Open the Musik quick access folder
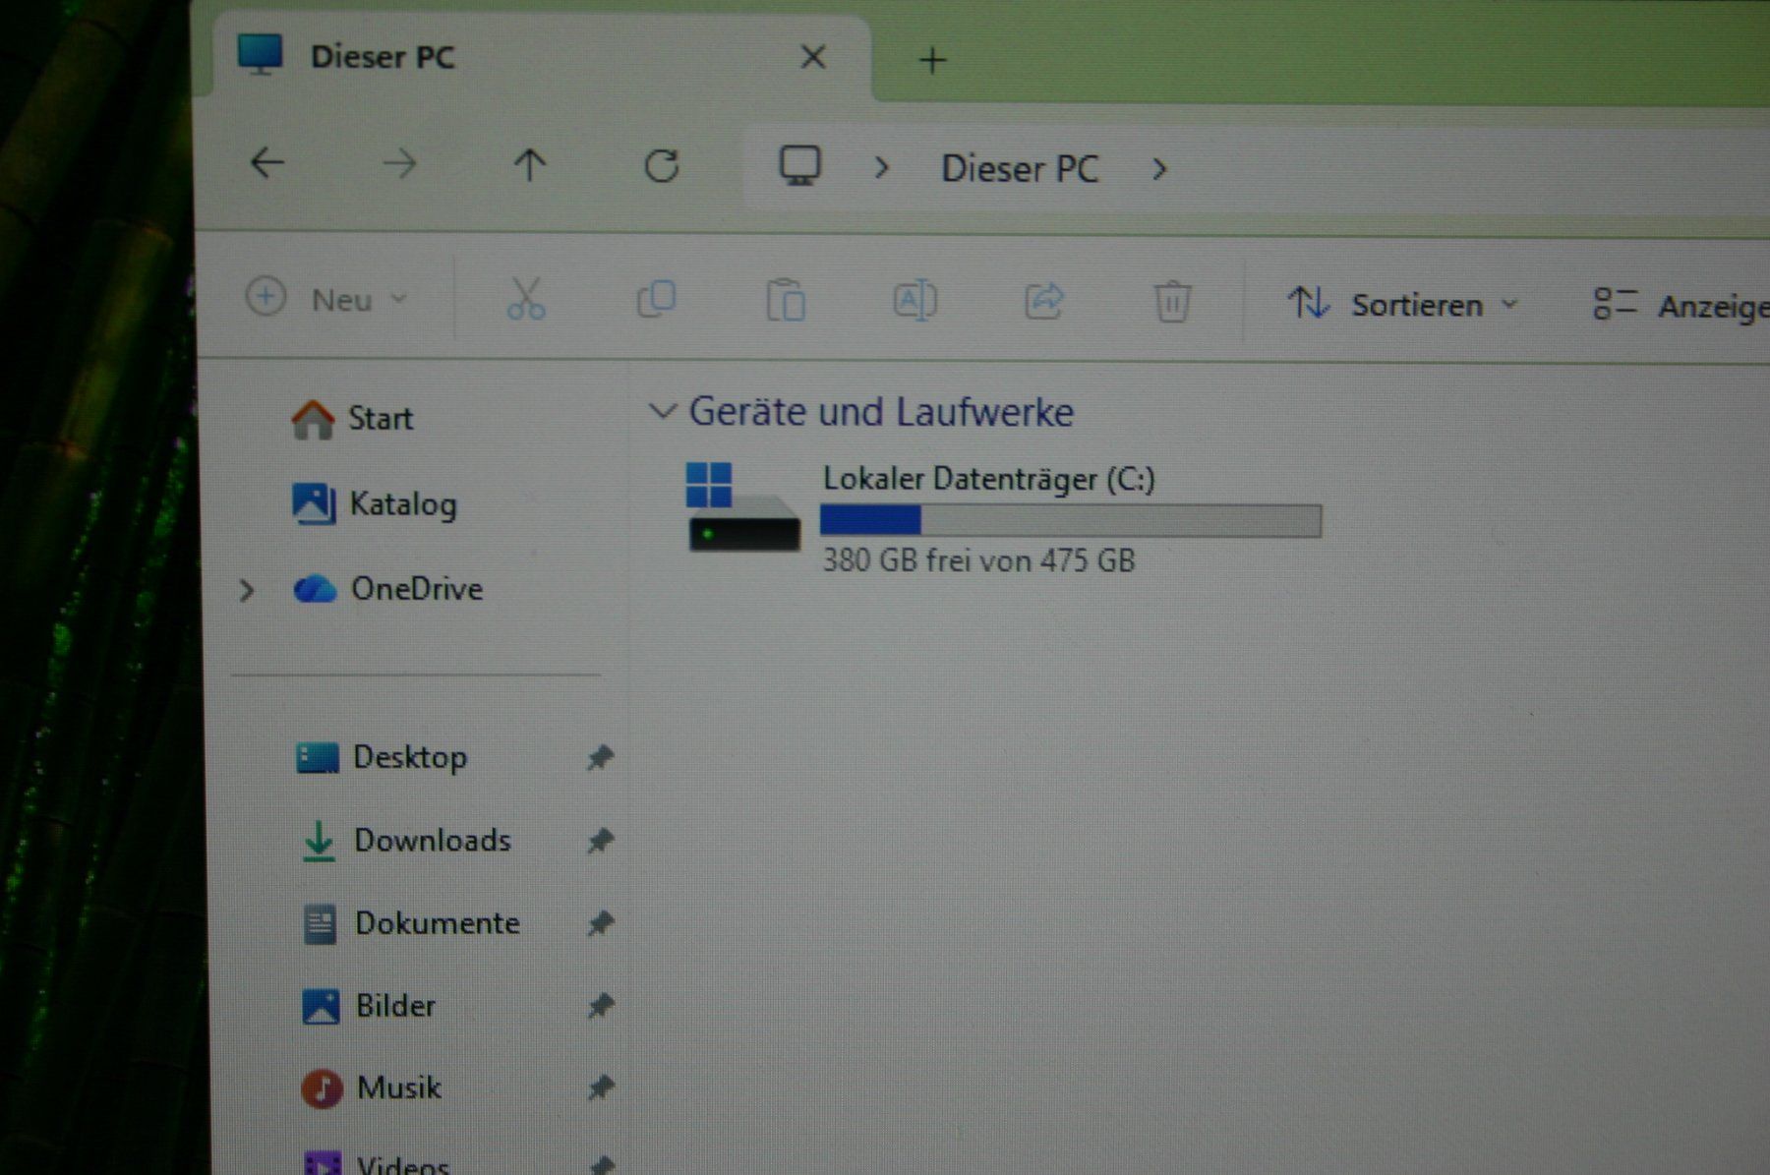This screenshot has height=1175, width=1770. point(371,1088)
